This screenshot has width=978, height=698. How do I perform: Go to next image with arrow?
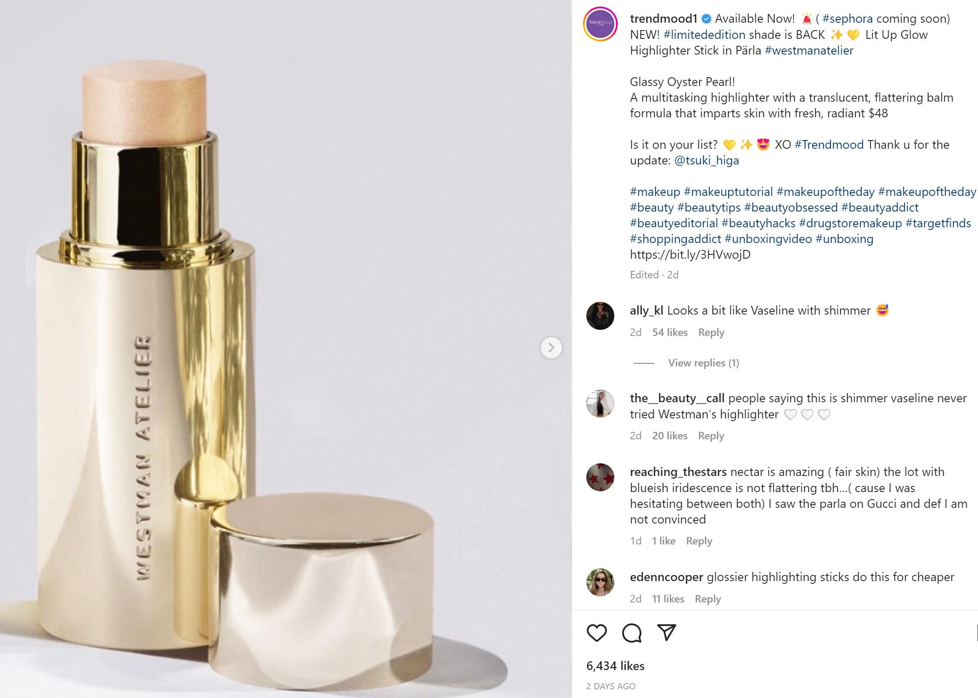point(551,348)
